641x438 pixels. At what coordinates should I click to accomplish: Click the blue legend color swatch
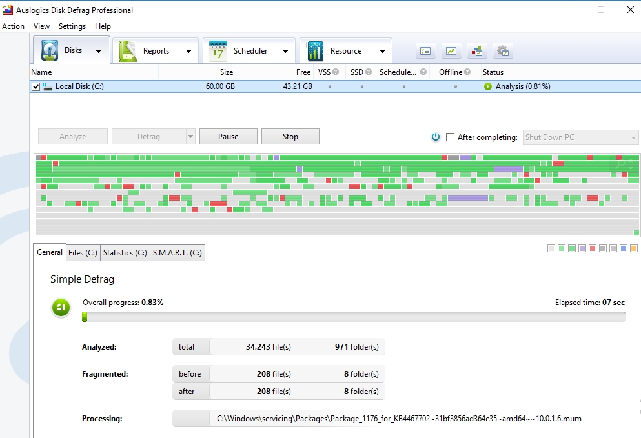(624, 248)
